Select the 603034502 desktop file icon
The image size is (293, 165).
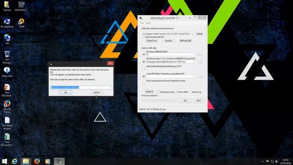[22, 6]
